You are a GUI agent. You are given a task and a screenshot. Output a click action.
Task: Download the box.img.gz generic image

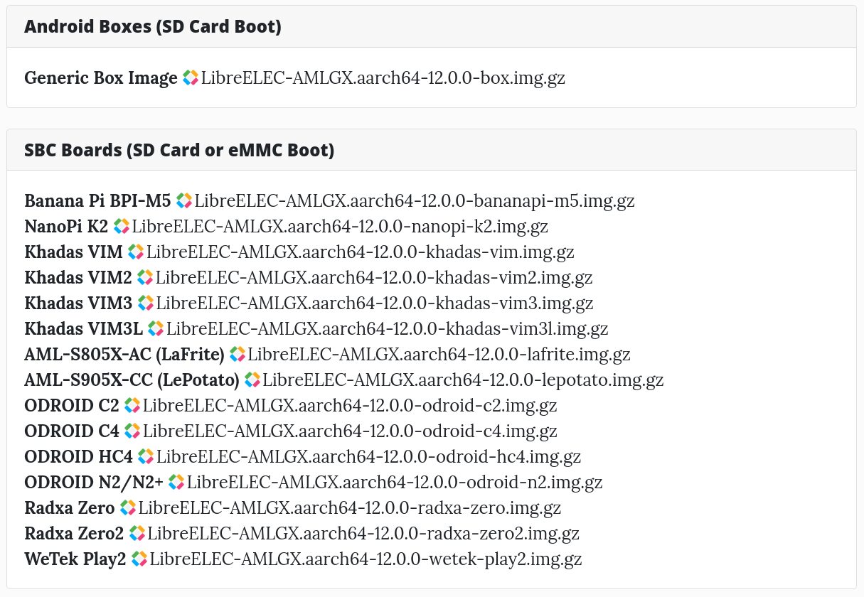tap(383, 78)
